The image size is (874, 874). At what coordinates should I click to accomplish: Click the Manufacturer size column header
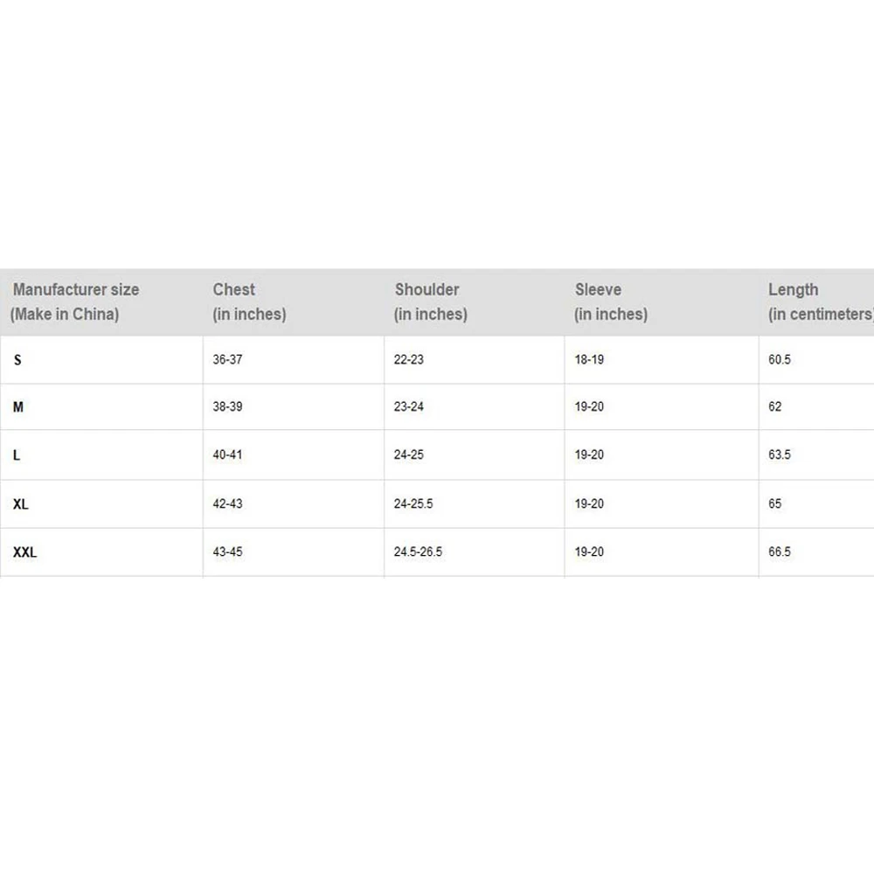point(76,302)
